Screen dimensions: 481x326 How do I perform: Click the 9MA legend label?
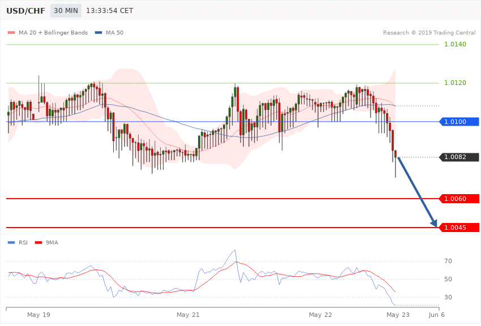(52, 243)
